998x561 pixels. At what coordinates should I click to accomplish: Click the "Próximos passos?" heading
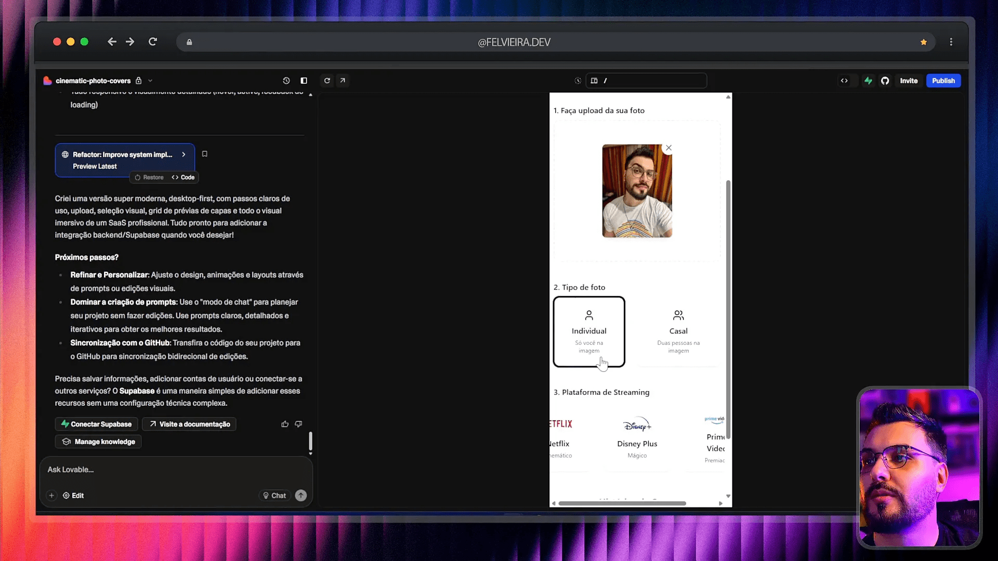point(87,257)
